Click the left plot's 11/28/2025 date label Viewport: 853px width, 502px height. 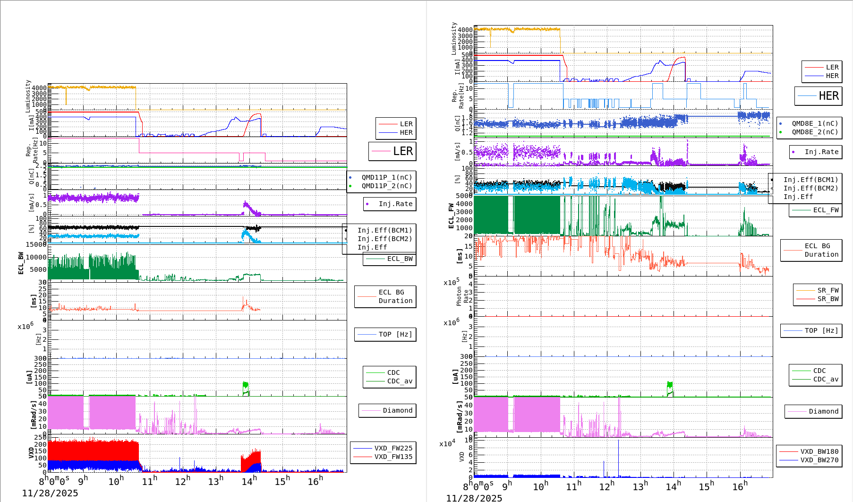50,493
